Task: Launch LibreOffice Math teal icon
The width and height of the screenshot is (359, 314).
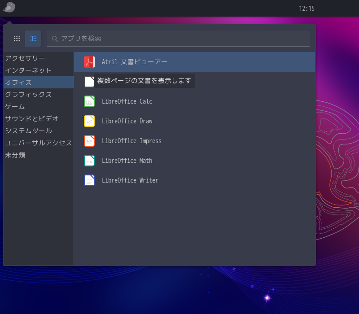Action: tap(89, 161)
